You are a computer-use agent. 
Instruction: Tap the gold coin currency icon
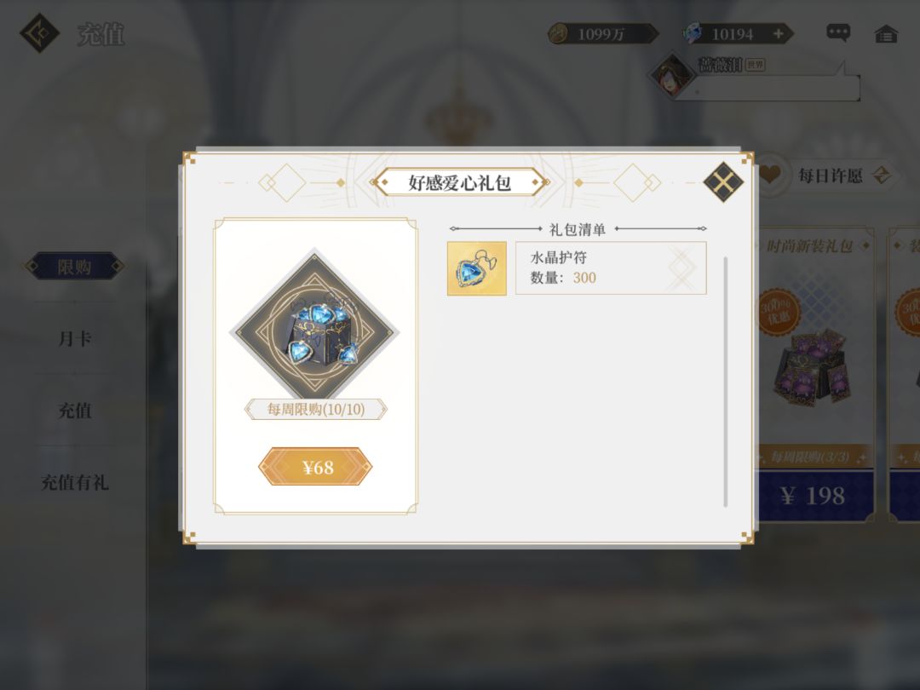coord(557,34)
